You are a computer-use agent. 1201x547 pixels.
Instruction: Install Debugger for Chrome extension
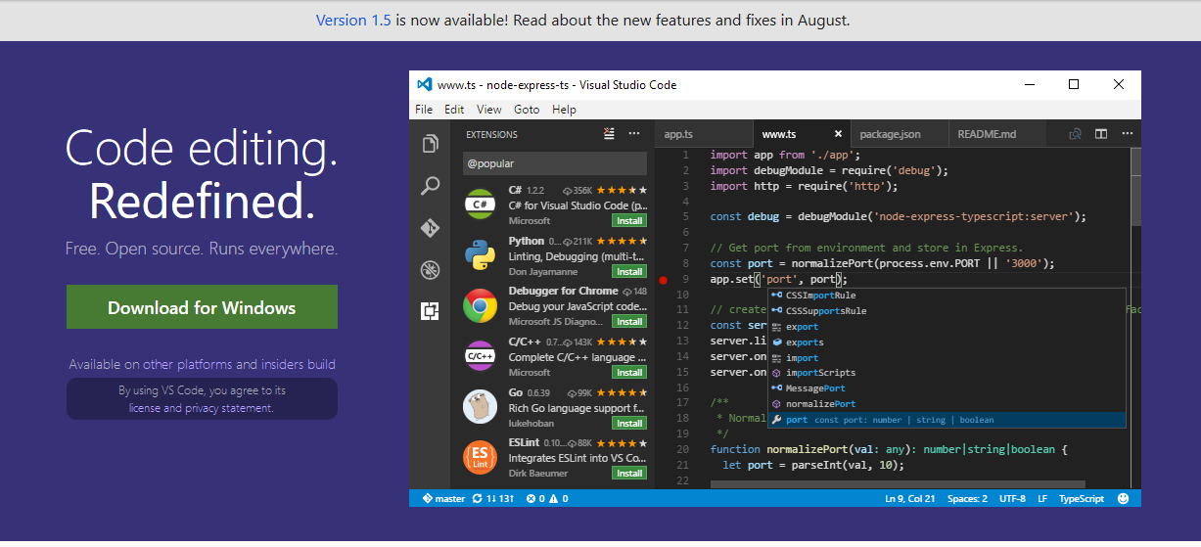629,321
